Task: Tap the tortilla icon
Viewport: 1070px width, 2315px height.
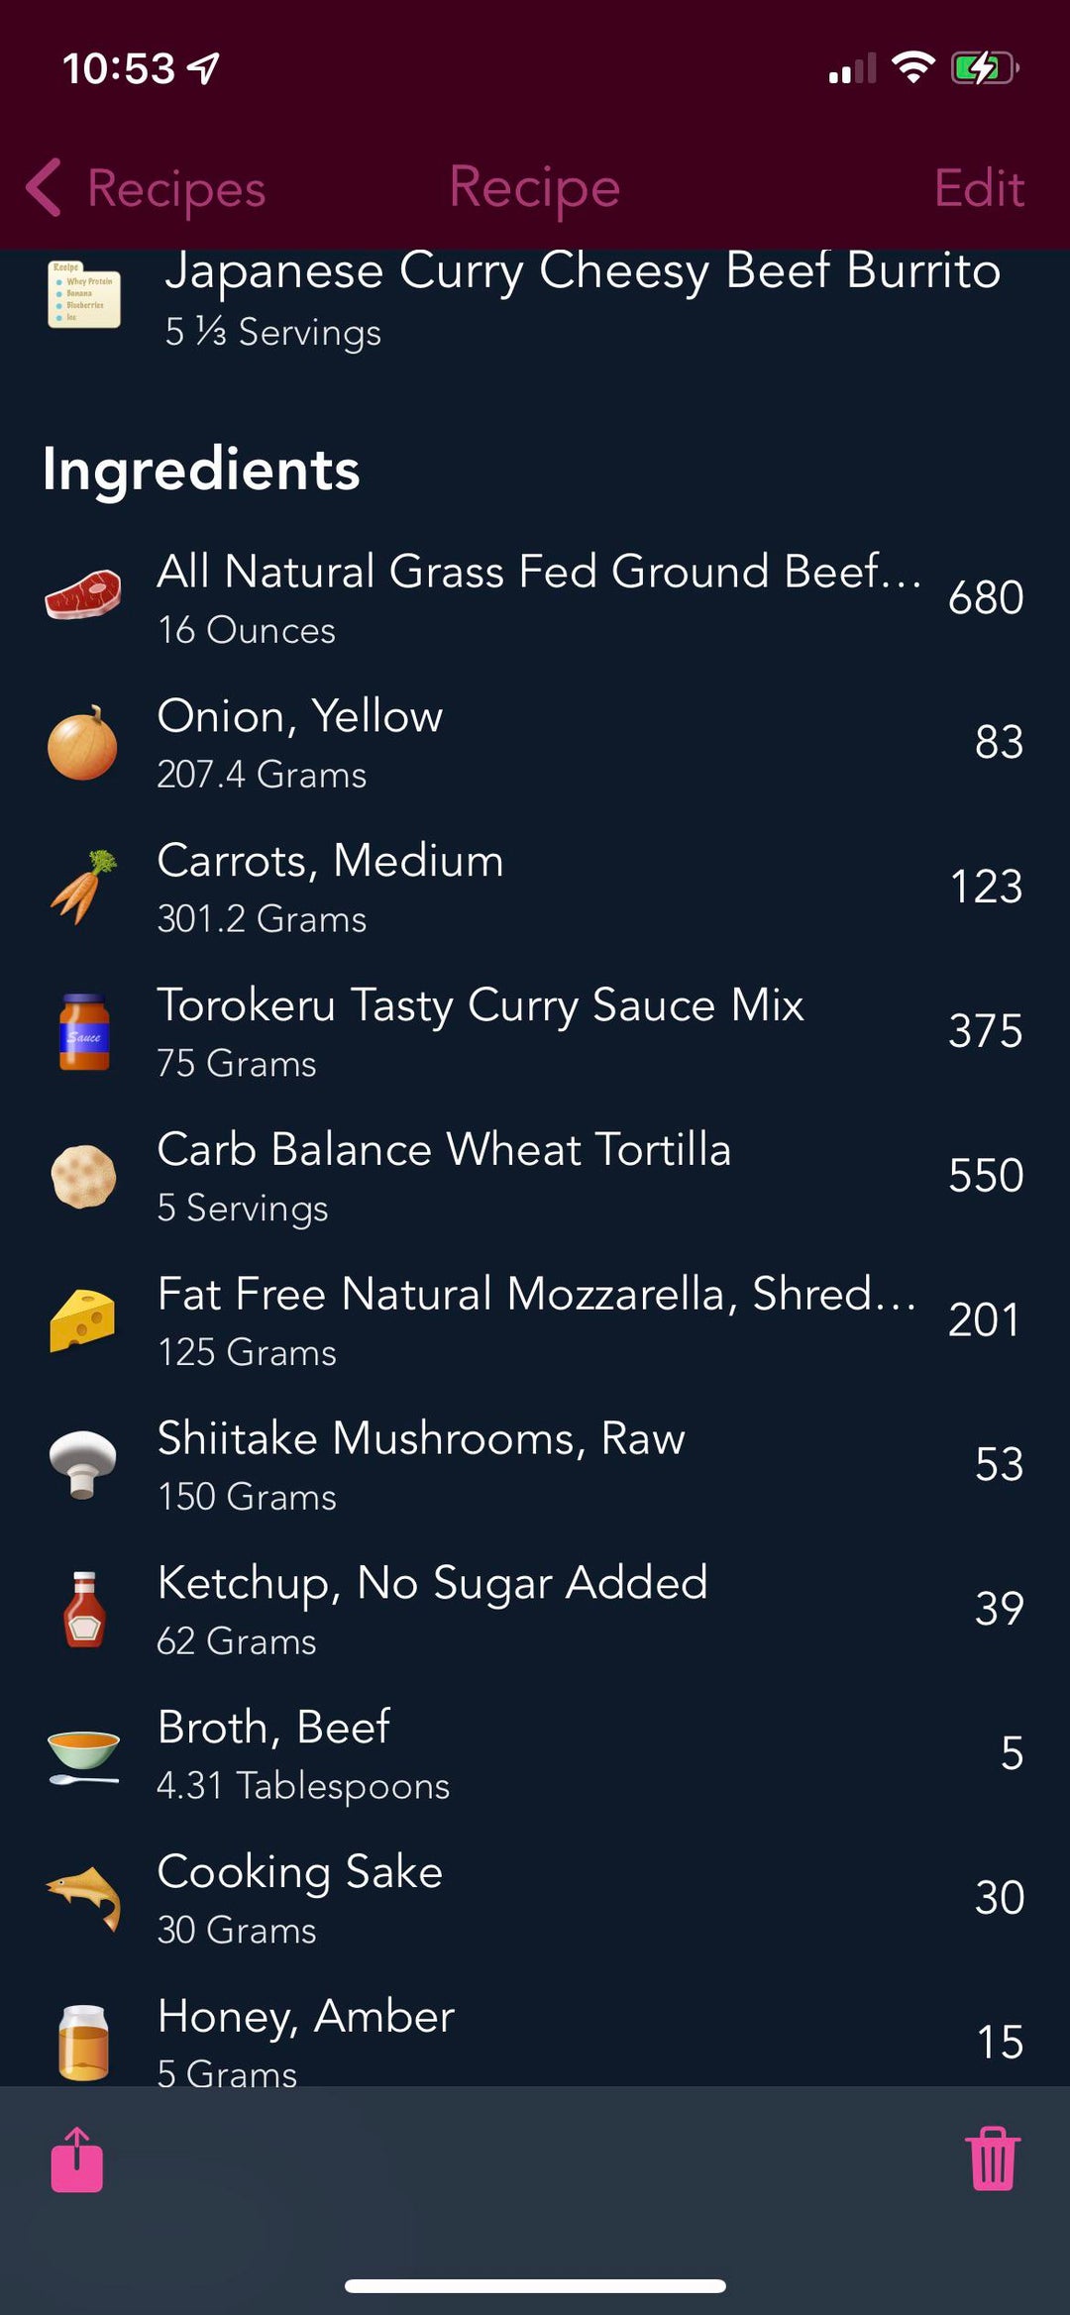Action: pyautogui.click(x=83, y=1176)
